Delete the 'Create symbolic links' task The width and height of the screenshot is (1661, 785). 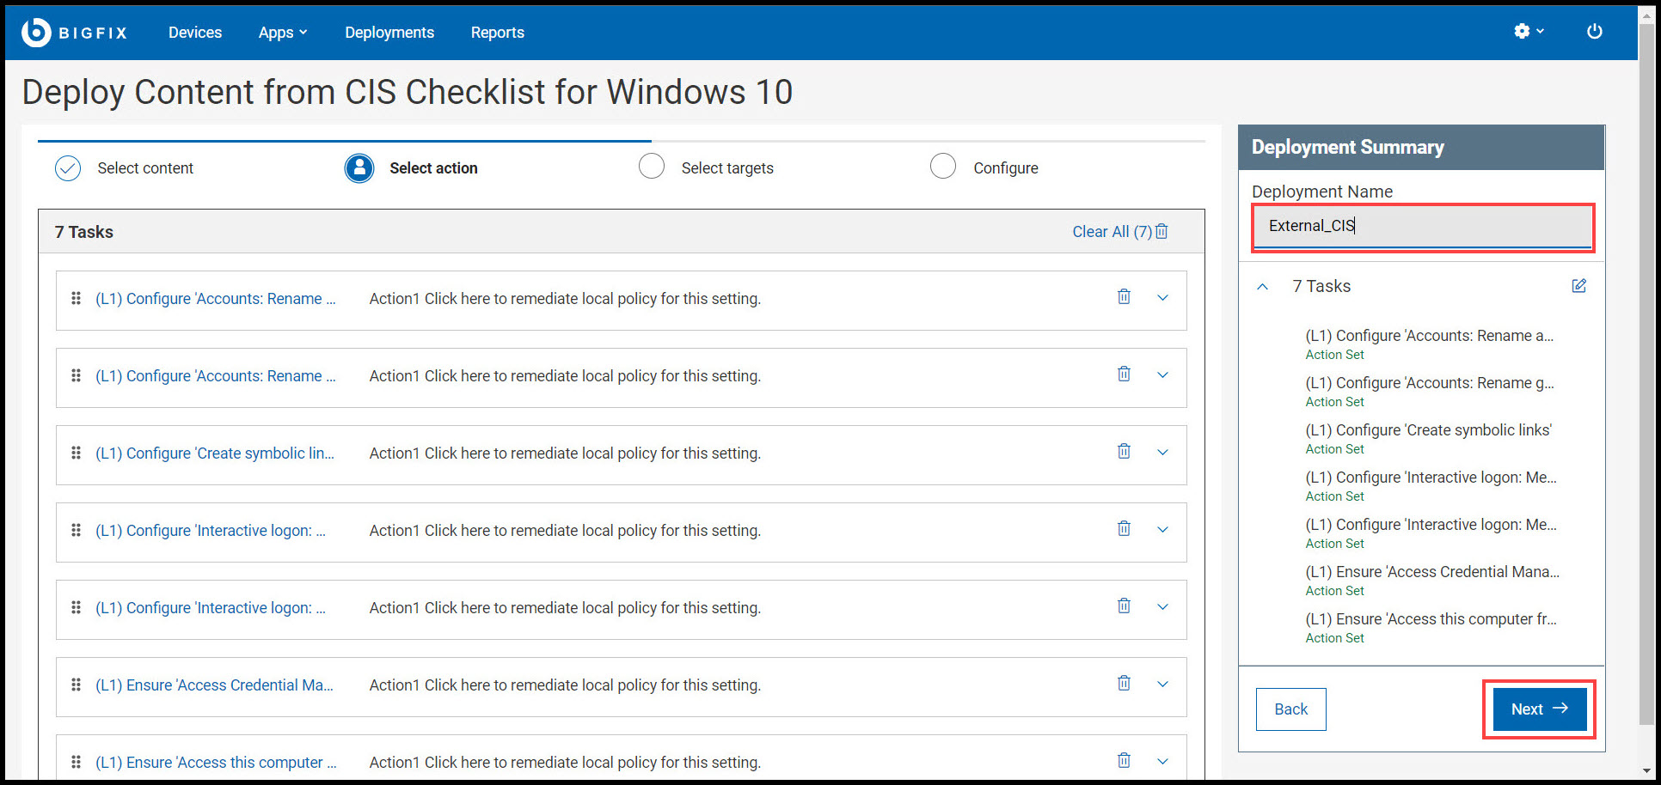click(1124, 451)
